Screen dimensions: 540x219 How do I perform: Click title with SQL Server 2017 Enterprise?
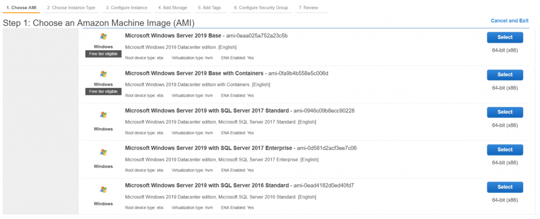click(x=208, y=148)
